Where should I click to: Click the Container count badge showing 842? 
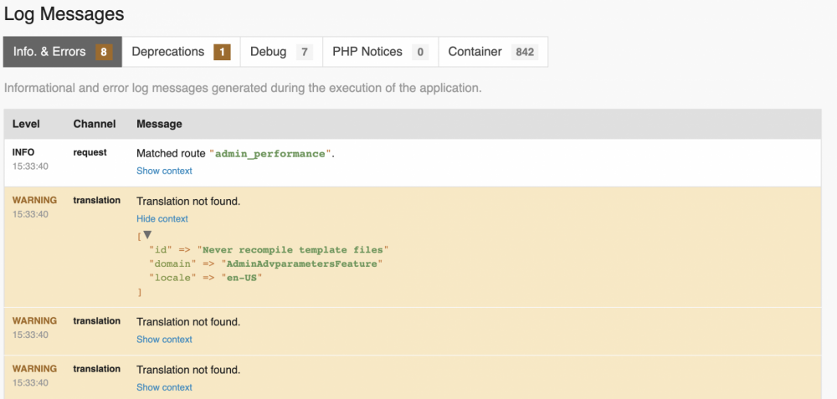point(525,52)
